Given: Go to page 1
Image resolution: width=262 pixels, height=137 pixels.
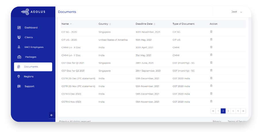Looking at the screenshot, I should point(218,111).
